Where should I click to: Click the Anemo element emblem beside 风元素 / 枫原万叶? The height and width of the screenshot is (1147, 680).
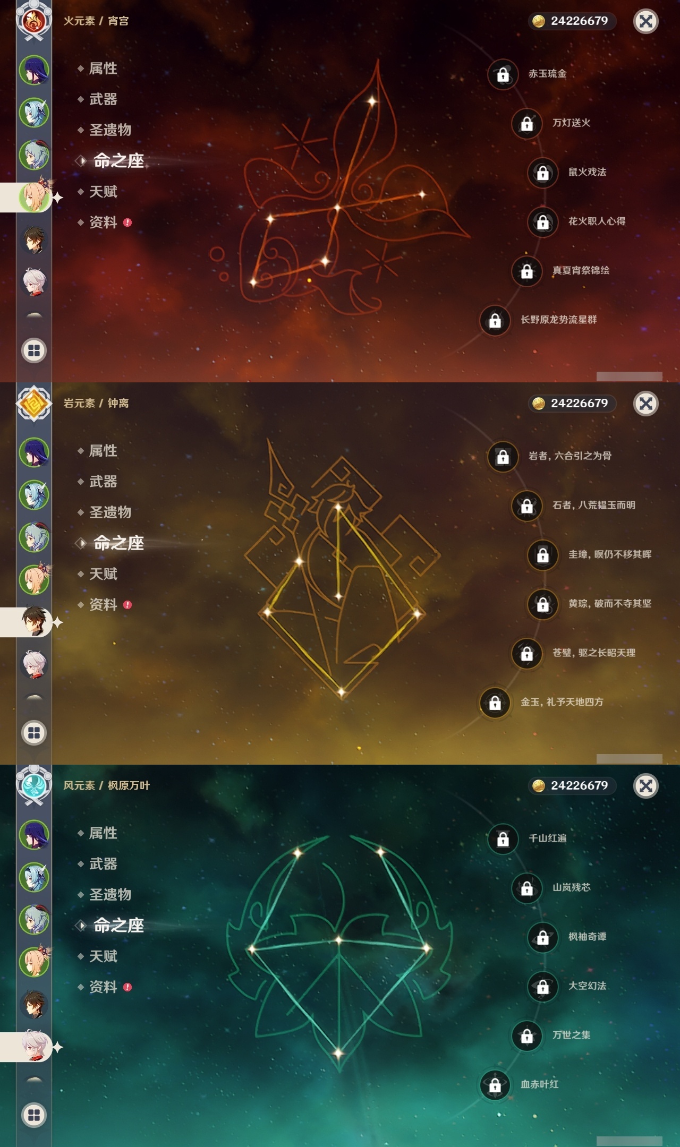tap(34, 786)
